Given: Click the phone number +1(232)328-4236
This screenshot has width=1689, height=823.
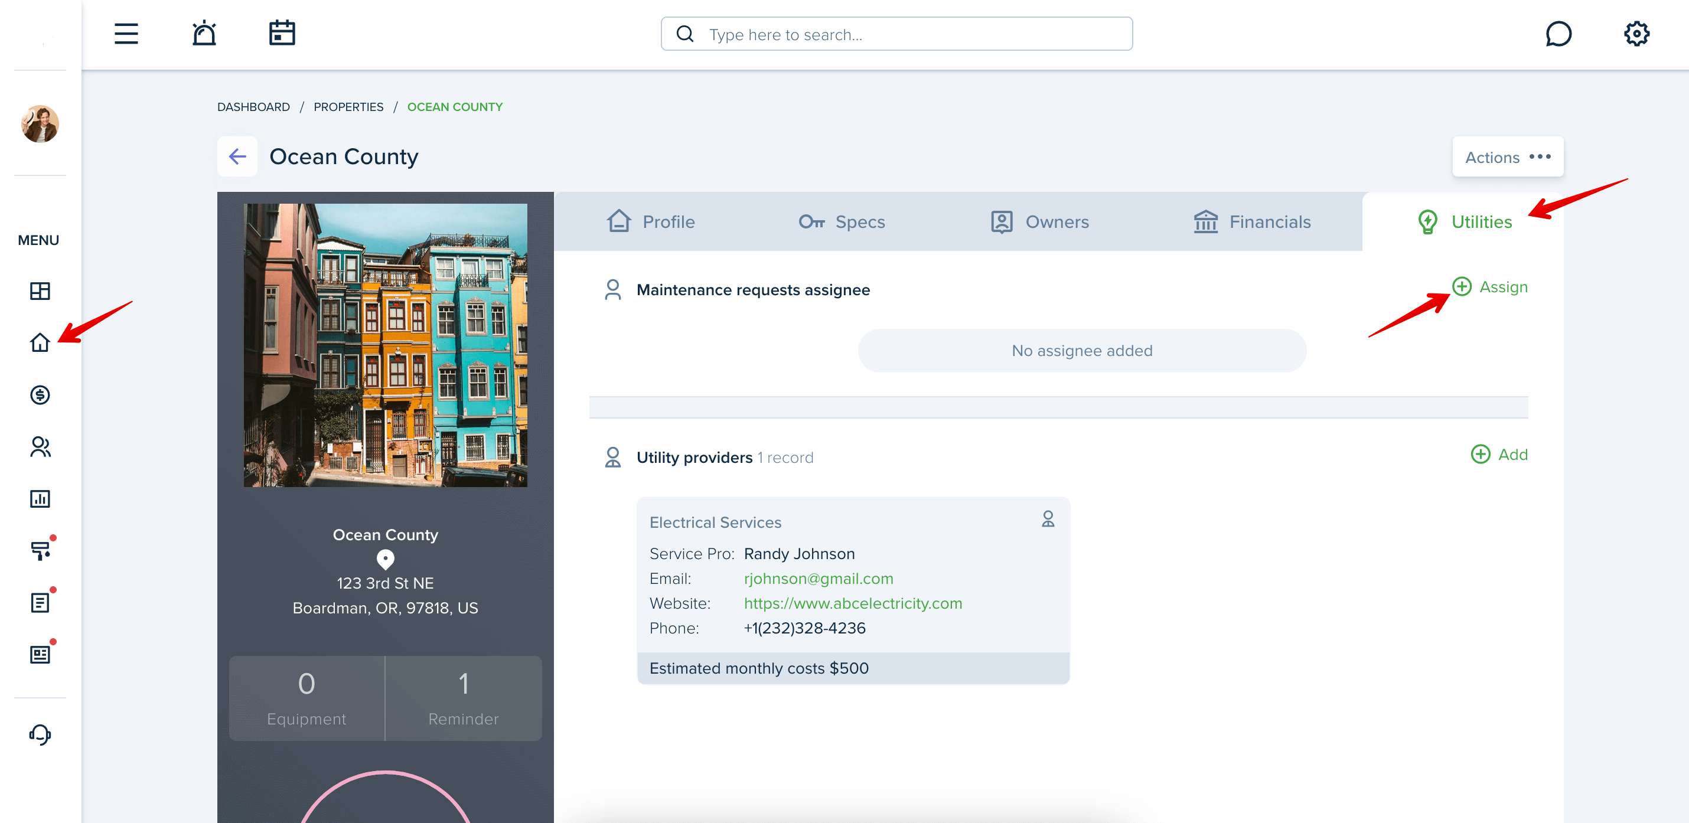Looking at the screenshot, I should [804, 629].
